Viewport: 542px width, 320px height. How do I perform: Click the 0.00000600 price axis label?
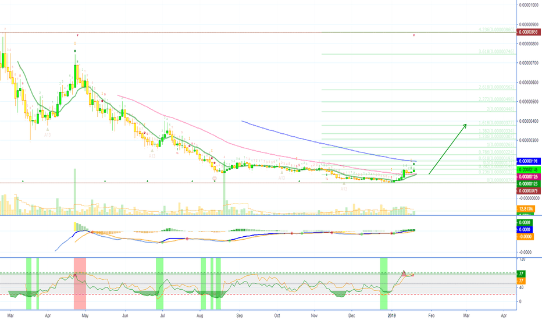[529, 83]
